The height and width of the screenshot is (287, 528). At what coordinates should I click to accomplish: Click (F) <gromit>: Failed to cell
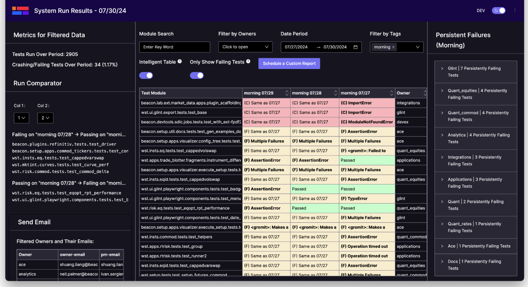[x=367, y=151]
